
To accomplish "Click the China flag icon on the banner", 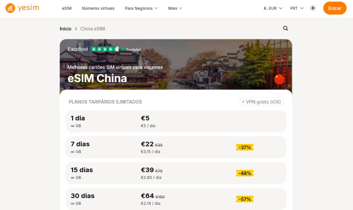I will pyautogui.click(x=279, y=79).
